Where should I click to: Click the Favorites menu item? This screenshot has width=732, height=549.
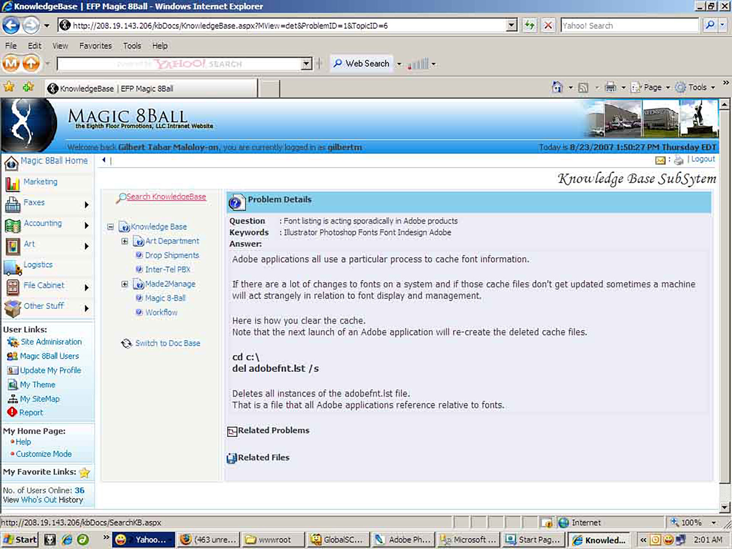[95, 45]
